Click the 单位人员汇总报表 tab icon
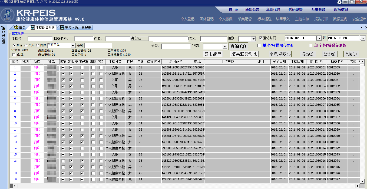This screenshot has height=189, width=367. click(x=62, y=27)
